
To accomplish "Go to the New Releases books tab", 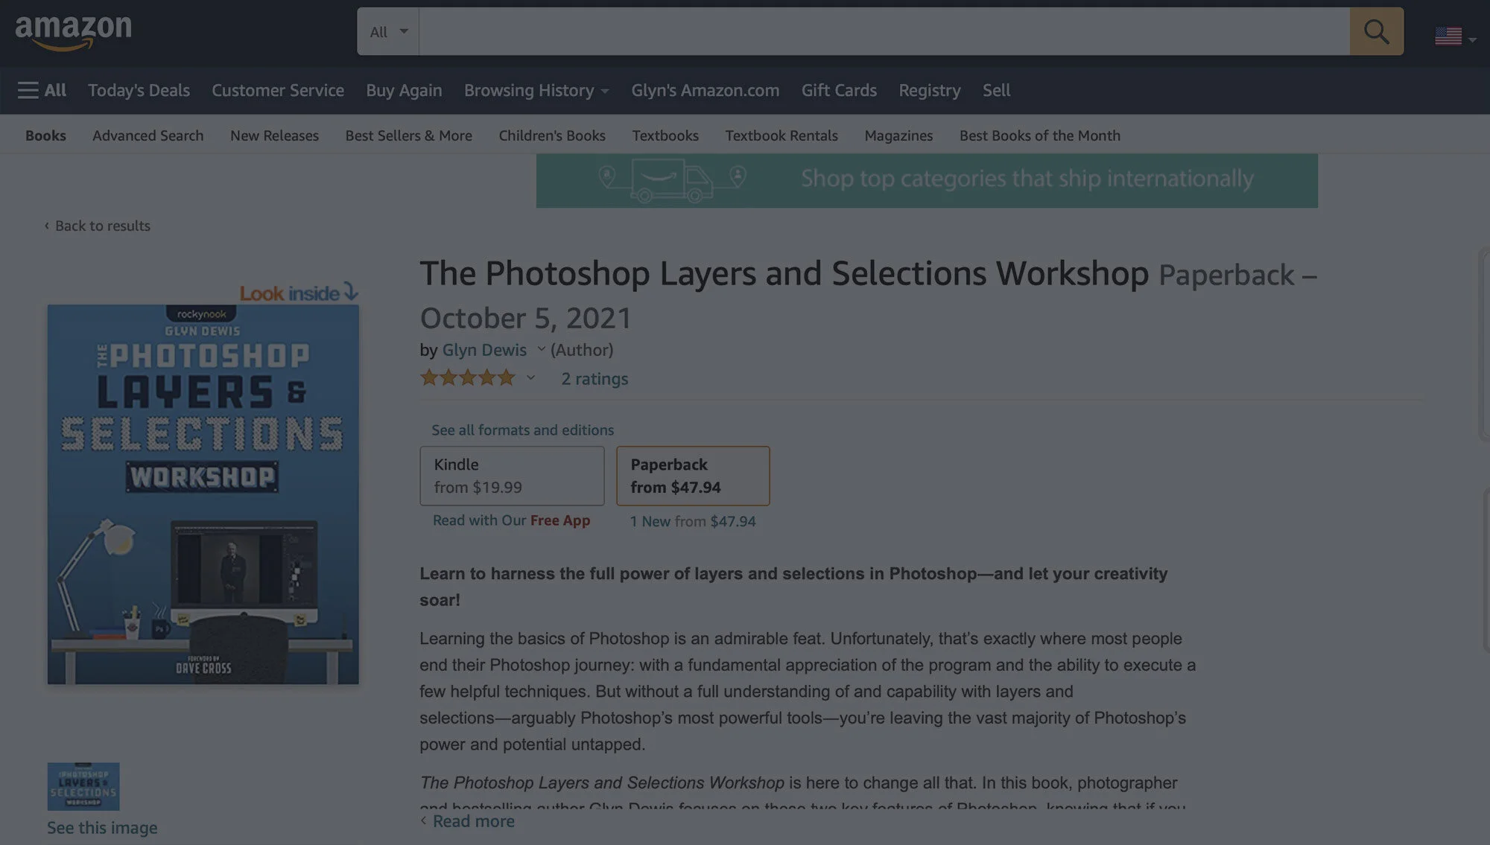I will click(x=274, y=135).
